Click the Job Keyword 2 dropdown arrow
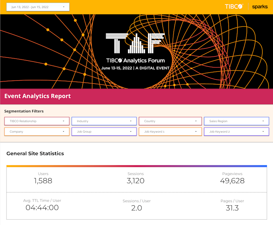 click(263, 132)
